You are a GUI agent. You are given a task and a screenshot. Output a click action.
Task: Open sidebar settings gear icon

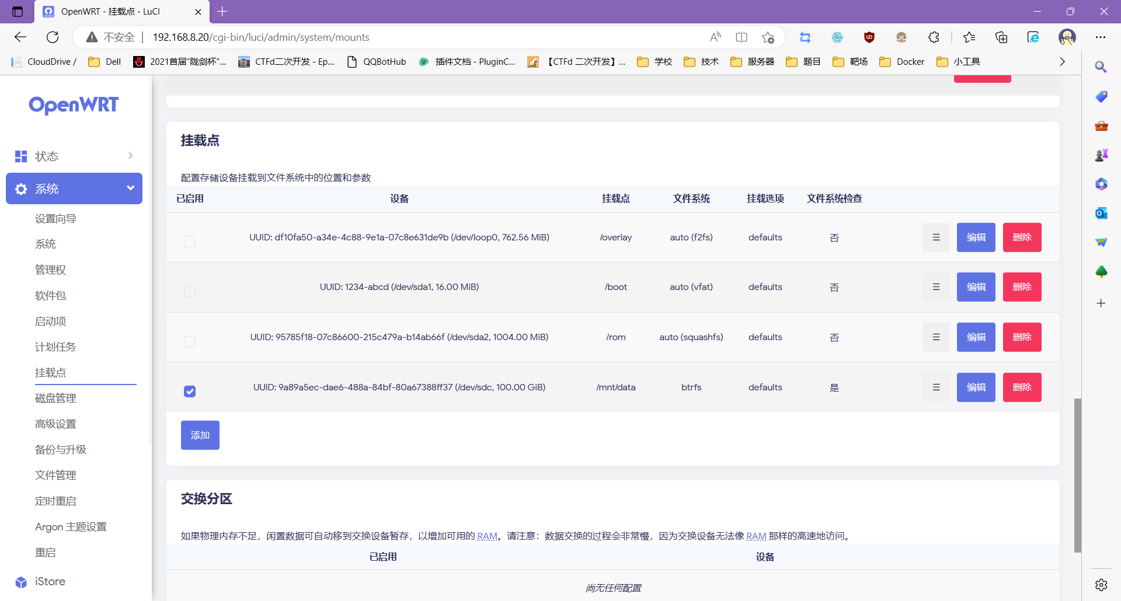click(1101, 585)
